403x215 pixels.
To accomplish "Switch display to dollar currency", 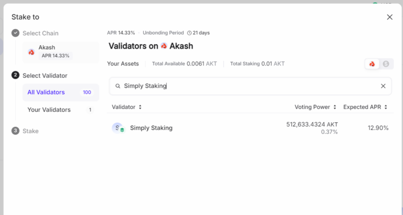I will pyautogui.click(x=386, y=64).
